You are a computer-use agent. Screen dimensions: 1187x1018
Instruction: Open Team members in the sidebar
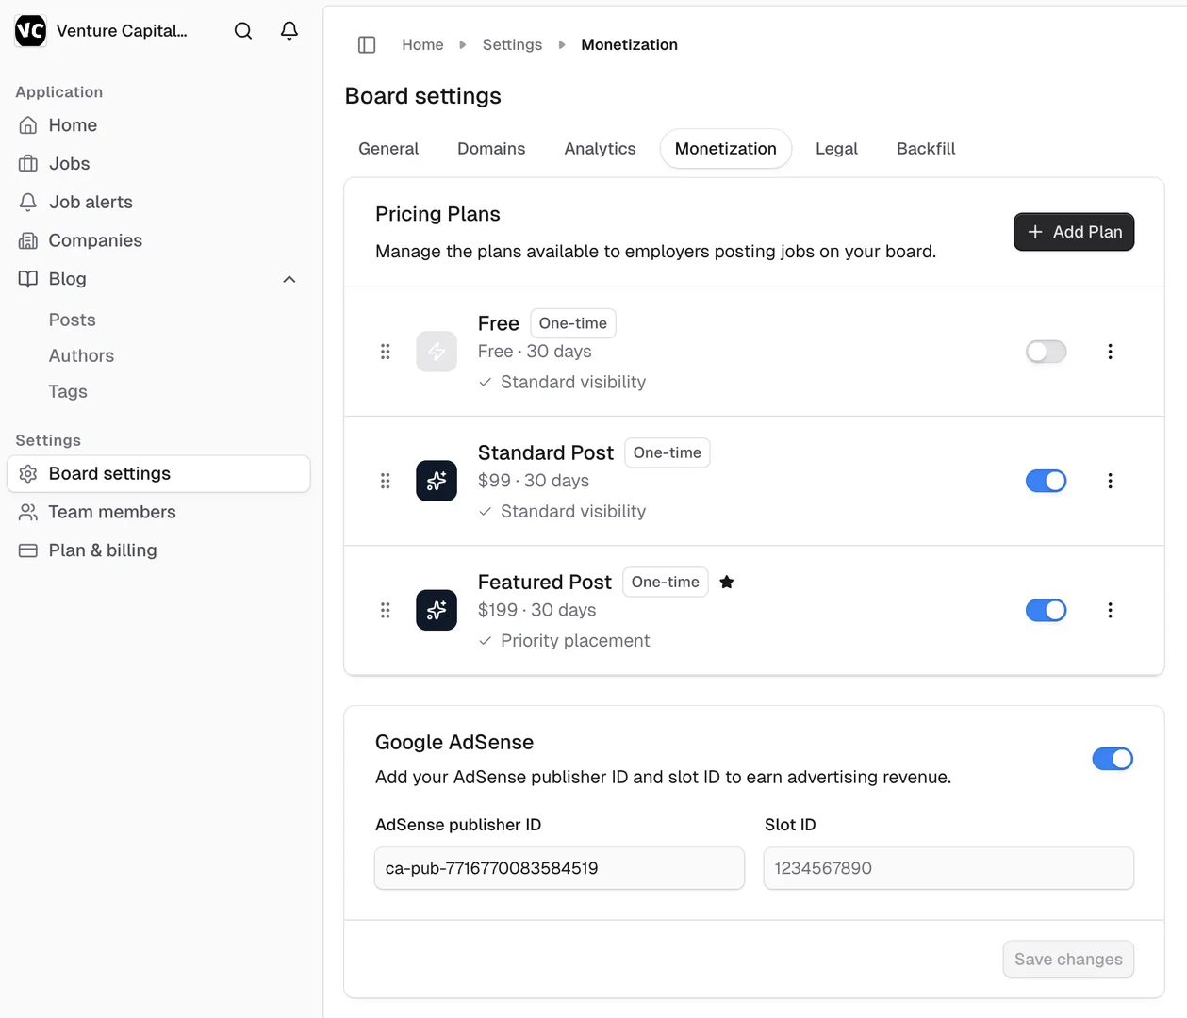pyautogui.click(x=111, y=512)
